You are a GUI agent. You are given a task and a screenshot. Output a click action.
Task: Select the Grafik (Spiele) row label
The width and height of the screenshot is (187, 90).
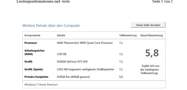point(34,69)
